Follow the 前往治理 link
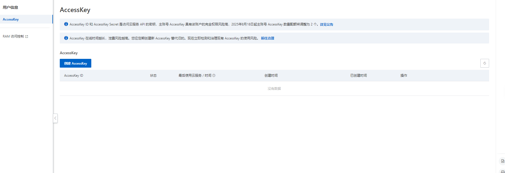This screenshot has height=173, width=505. [x=268, y=38]
